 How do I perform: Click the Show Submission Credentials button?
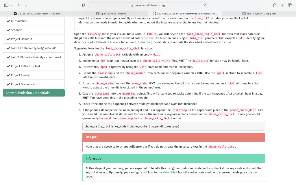click(34, 92)
